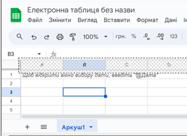Image resolution: width=187 pixels, height=136 pixels.
Task: Select row 2 header
Action: click(11, 83)
